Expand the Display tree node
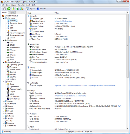The height and width of the screenshot is (134, 130). click(x=3, y=101)
